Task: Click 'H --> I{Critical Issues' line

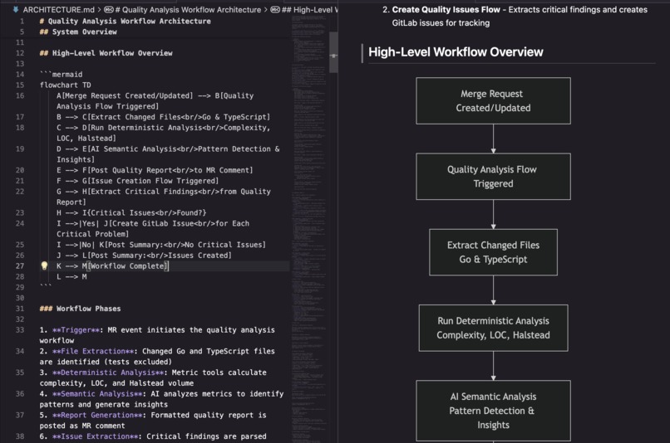Action: coord(131,212)
